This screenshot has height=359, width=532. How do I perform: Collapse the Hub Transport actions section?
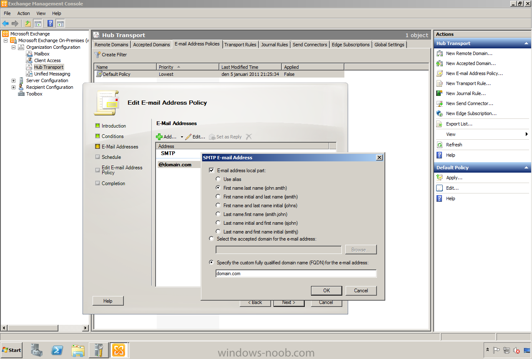click(x=527, y=43)
